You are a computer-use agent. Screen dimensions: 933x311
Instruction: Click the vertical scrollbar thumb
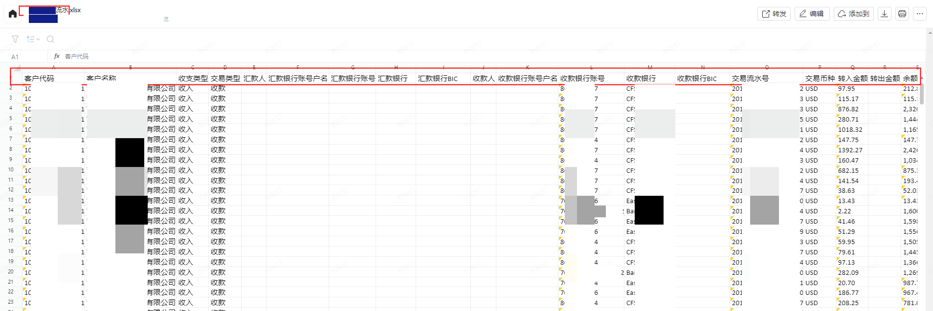point(922,94)
